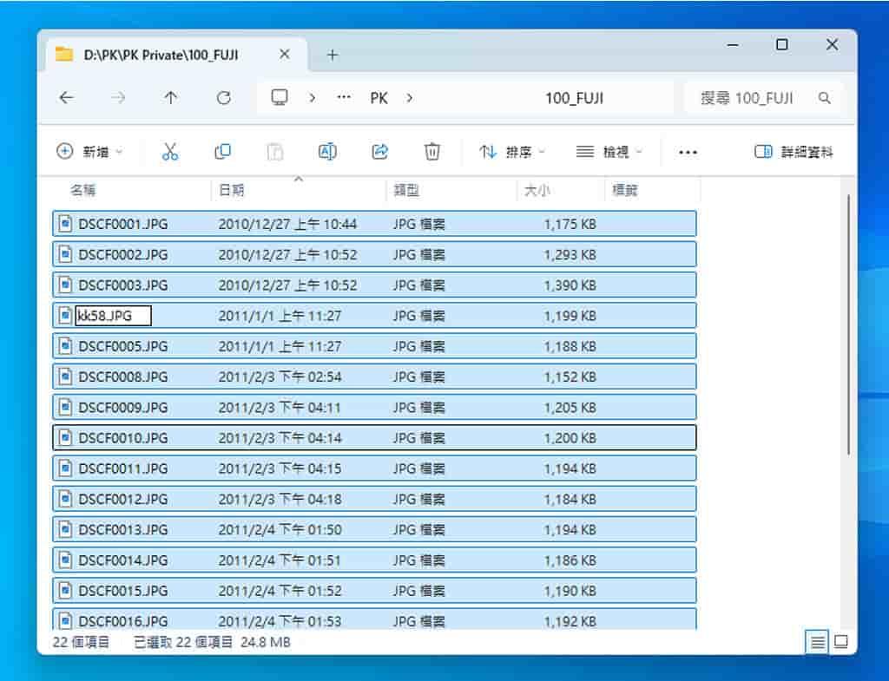Viewport: 889px width, 681px height.
Task: Click the Rename icon in toolbar
Action: click(x=327, y=152)
